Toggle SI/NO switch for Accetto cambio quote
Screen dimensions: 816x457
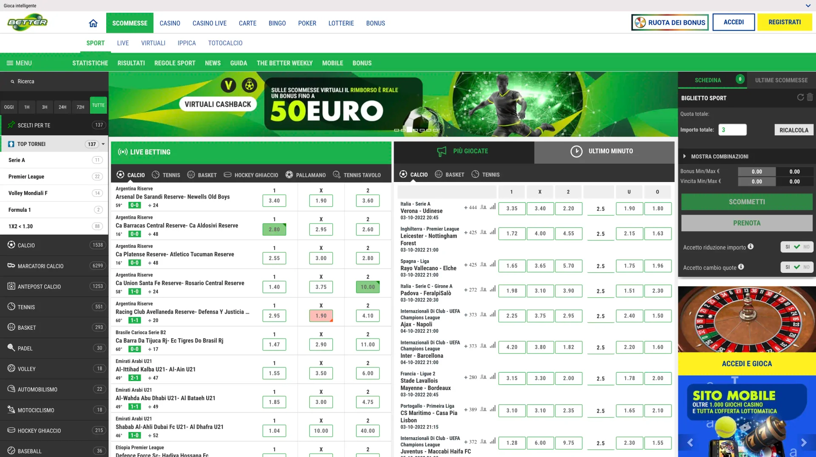click(797, 267)
